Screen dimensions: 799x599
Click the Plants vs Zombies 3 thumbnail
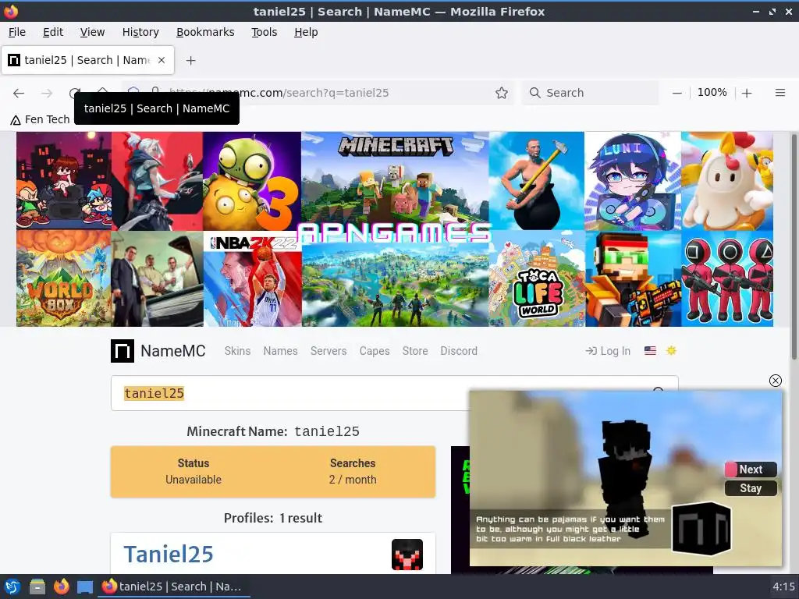tap(252, 181)
